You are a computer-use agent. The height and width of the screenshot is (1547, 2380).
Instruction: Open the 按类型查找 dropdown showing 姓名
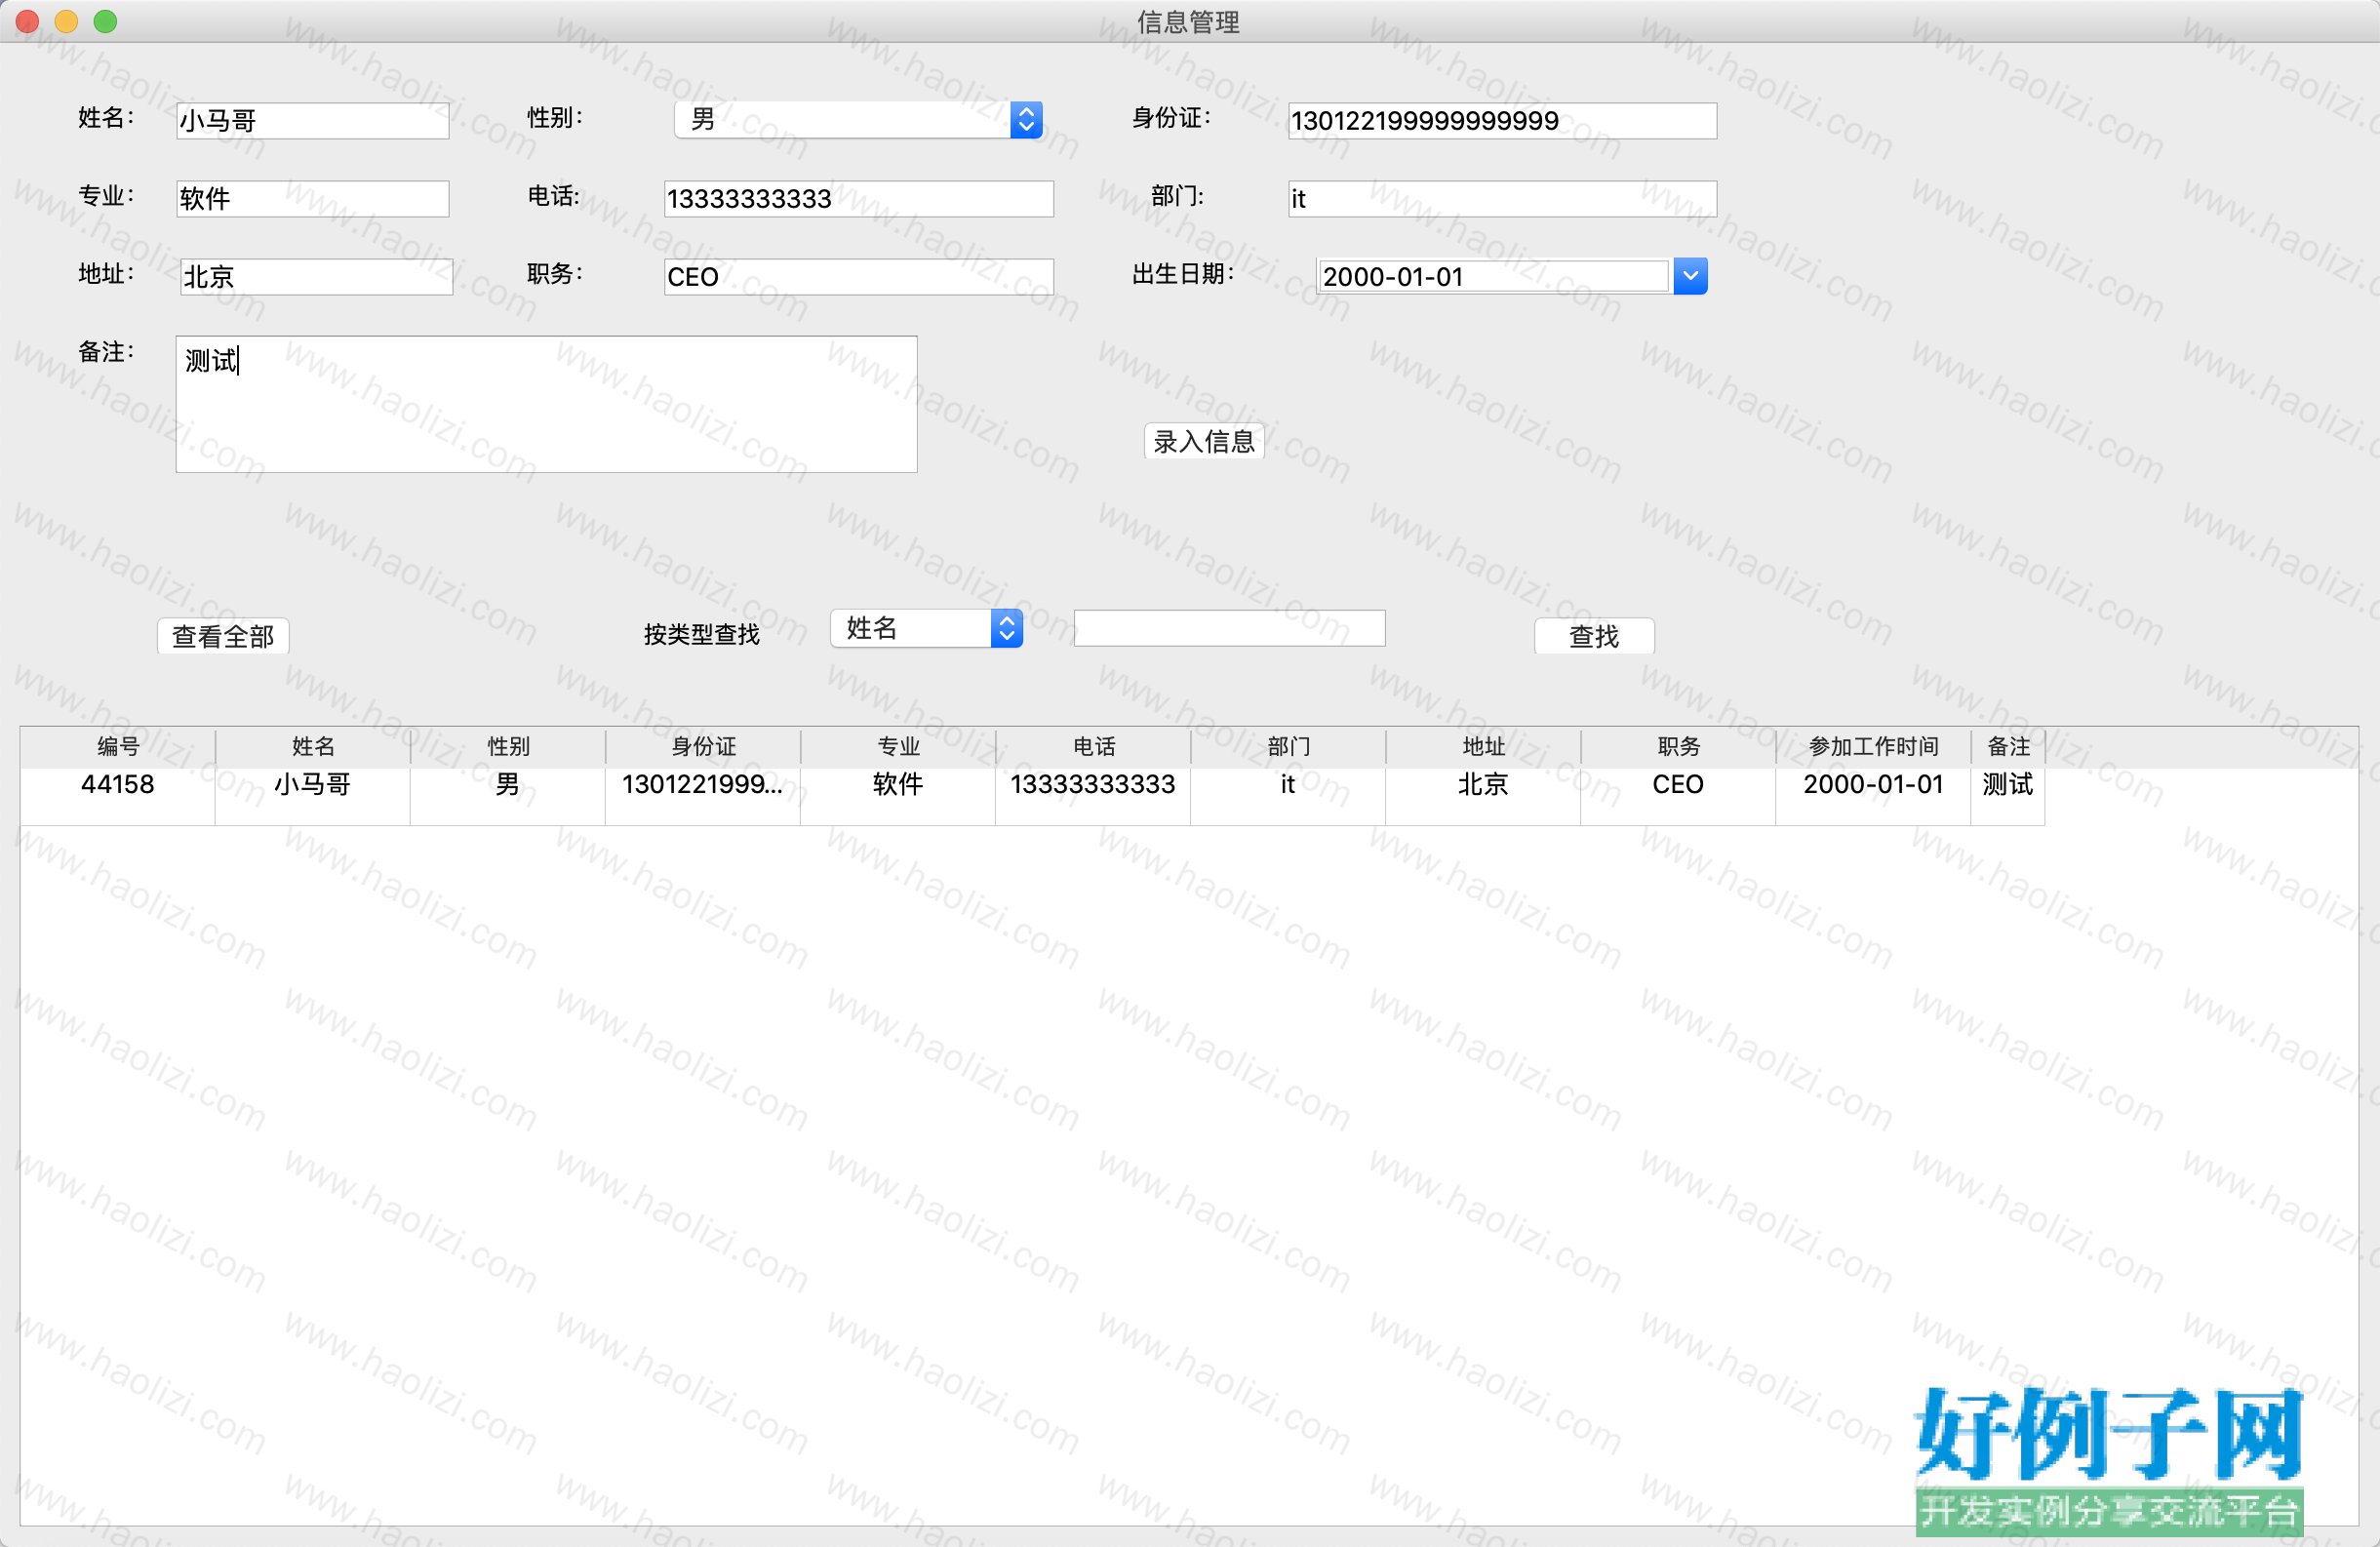pyautogui.click(x=926, y=628)
